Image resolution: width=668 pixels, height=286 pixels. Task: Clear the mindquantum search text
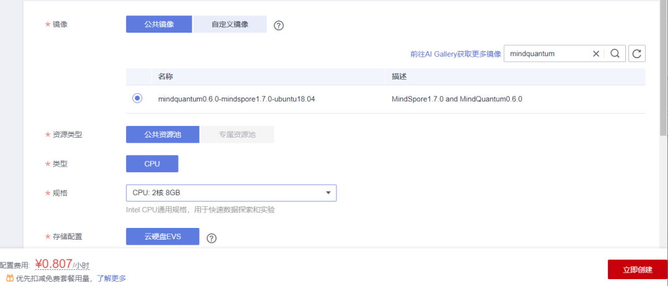coord(596,54)
